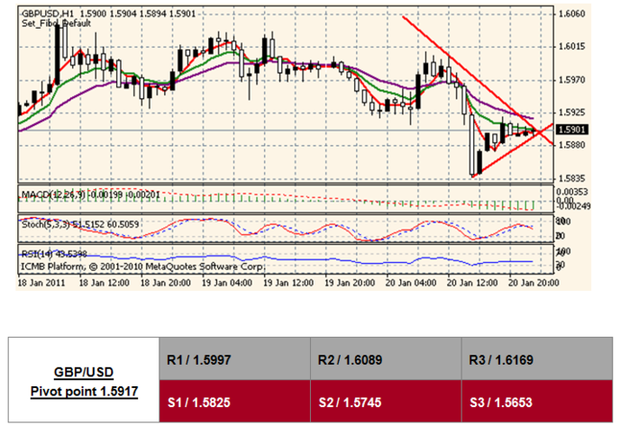The image size is (620, 434).
Task: Select the 18 Jan 2011 time axis label
Action: [x=41, y=281]
